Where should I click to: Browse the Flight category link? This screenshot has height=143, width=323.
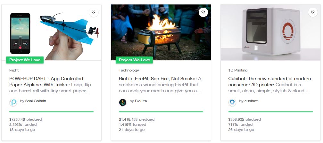(x=14, y=70)
